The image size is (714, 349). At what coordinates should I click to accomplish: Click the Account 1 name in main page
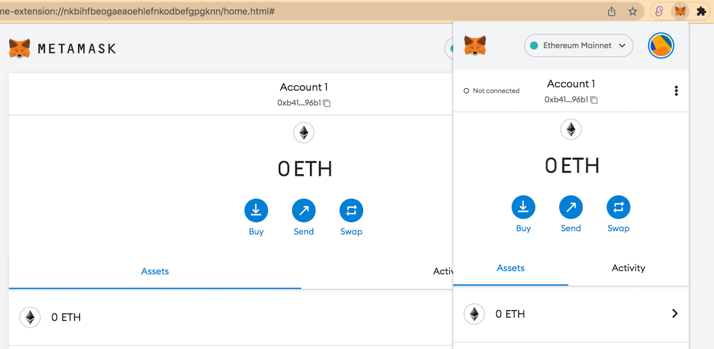coord(304,87)
